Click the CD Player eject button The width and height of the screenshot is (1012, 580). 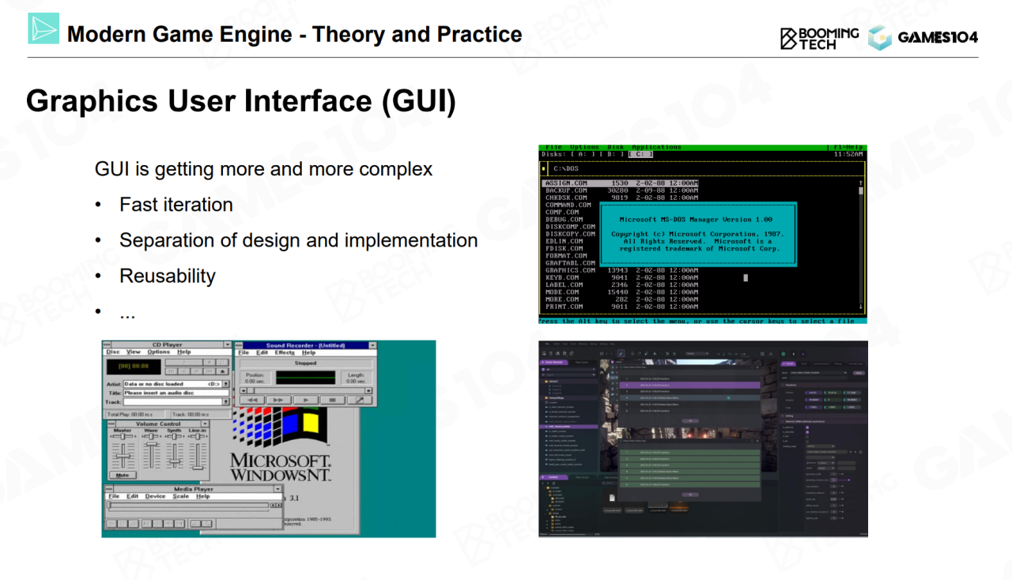click(x=222, y=371)
